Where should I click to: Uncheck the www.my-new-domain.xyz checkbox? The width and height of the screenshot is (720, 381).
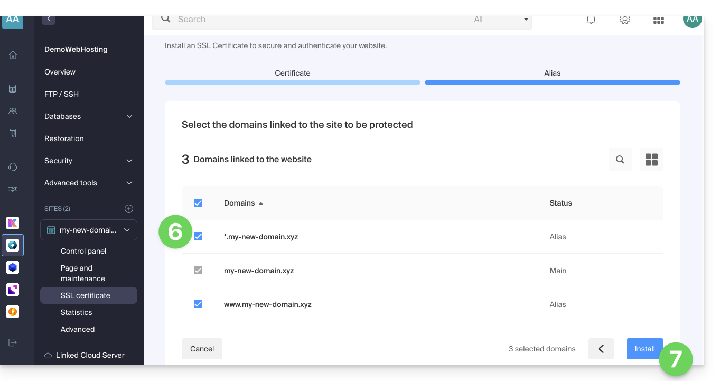coord(198,304)
